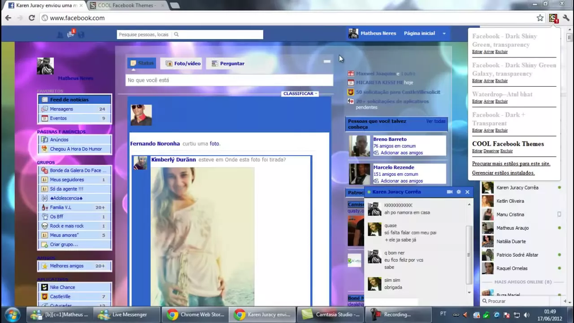Open account dropdown arrow next to Página inicial
574x323 pixels.
click(x=444, y=34)
